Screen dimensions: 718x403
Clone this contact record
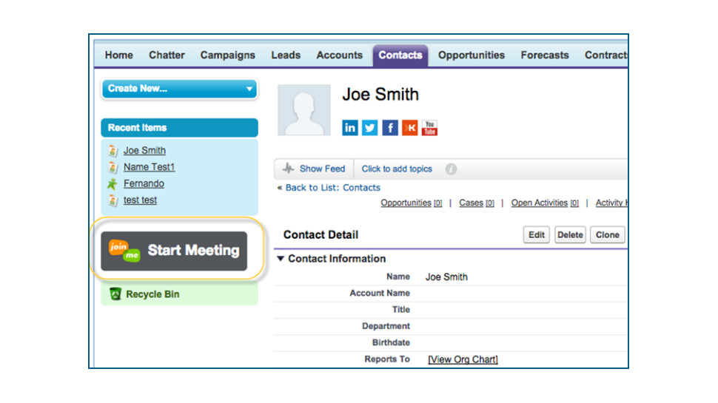click(607, 235)
